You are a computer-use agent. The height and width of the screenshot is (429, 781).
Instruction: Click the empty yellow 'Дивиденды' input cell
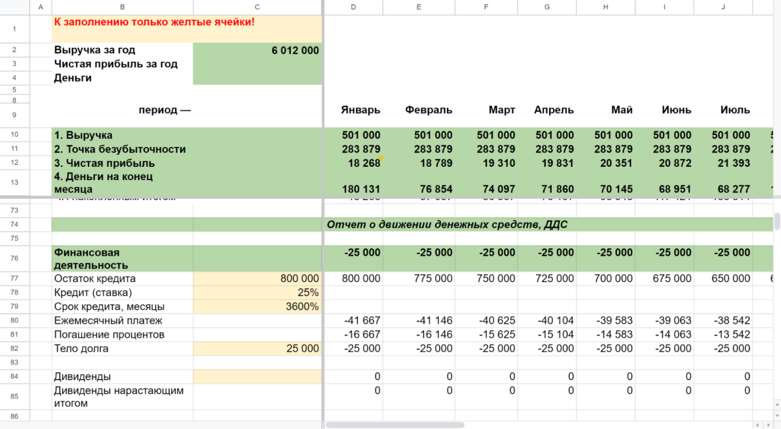257,377
